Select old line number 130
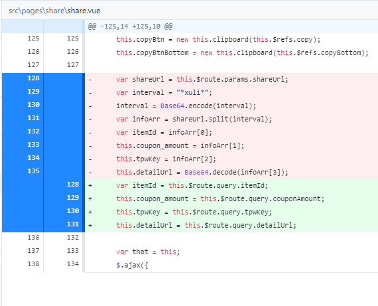The image size is (378, 306). pos(33,105)
